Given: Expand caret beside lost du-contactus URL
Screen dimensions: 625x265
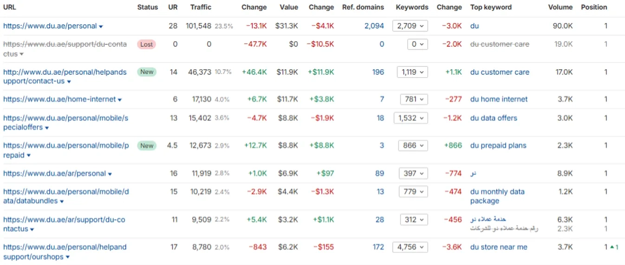Looking at the screenshot, I should [22, 54].
